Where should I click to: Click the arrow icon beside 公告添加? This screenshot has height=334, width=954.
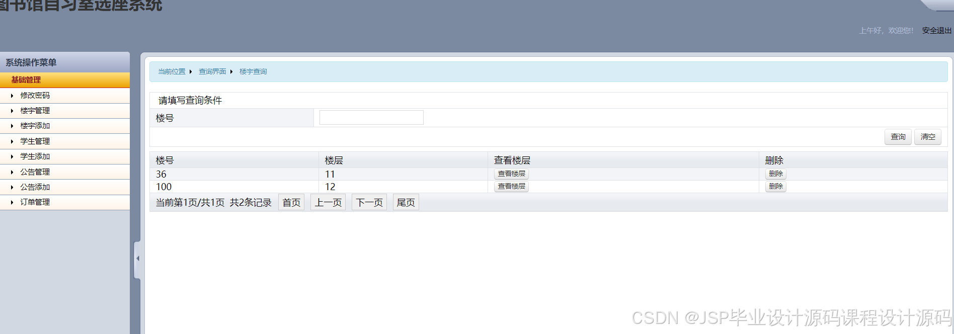12,187
